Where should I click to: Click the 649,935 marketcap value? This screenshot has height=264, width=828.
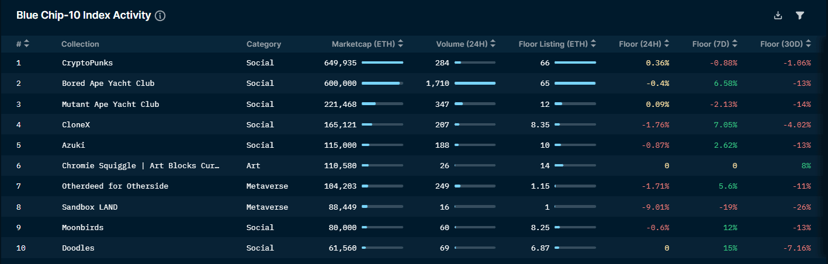coord(340,62)
